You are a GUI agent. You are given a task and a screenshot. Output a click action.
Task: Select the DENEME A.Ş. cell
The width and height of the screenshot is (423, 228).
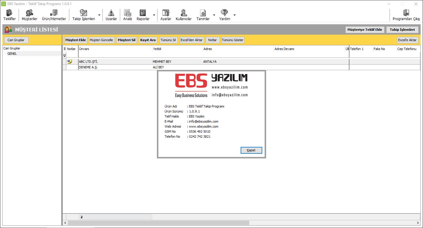coord(115,67)
